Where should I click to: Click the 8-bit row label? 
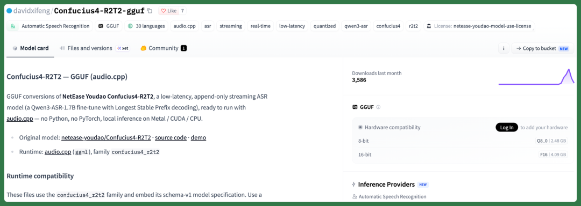click(364, 141)
